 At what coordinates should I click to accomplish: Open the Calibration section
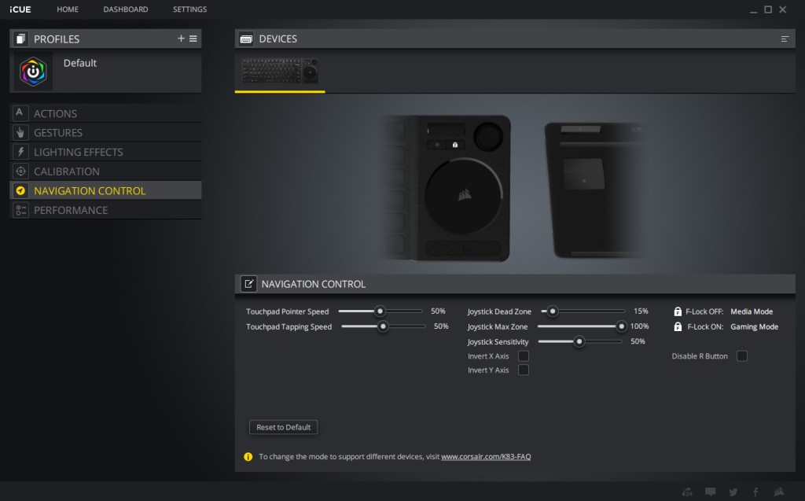point(105,171)
